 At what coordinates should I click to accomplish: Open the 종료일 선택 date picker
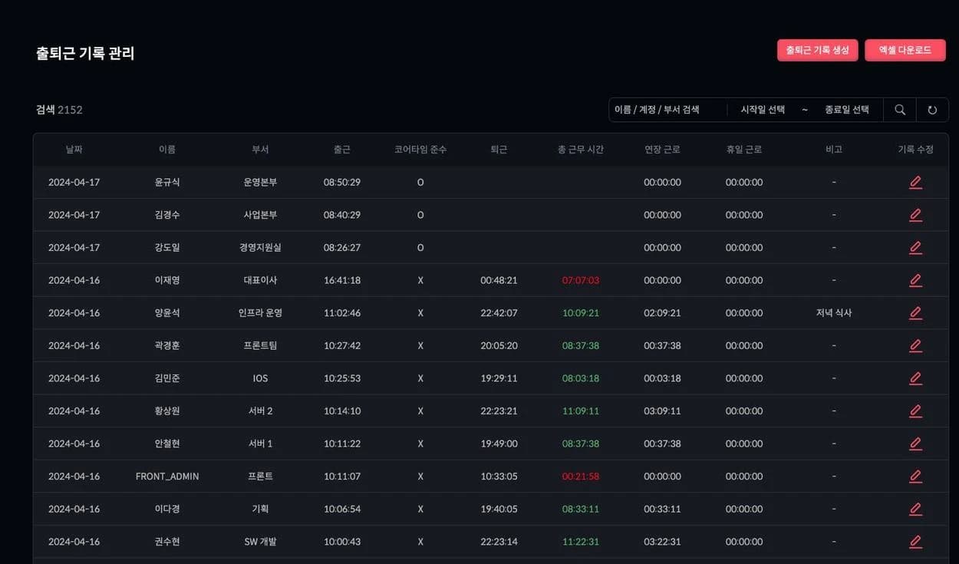point(847,110)
